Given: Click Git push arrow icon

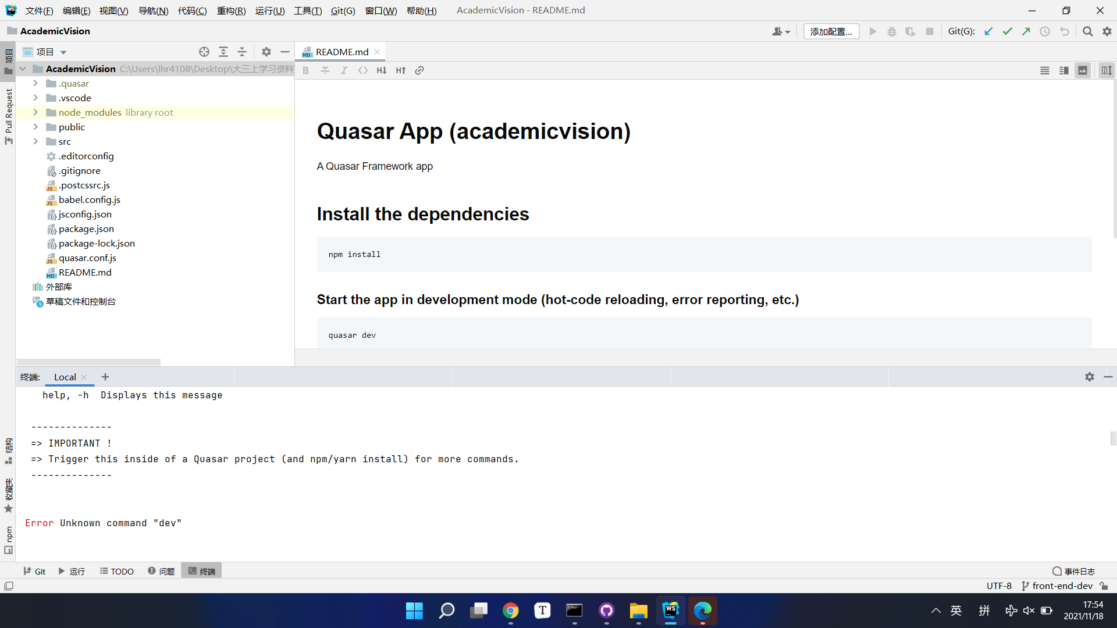Looking at the screenshot, I should 1026,31.
